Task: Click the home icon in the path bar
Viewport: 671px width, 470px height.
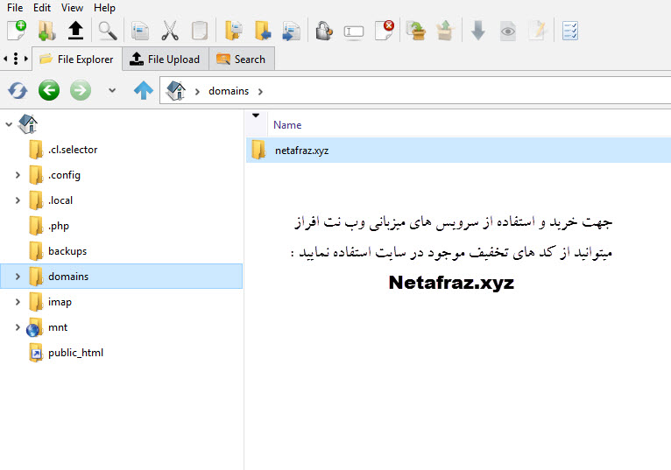Action: (176, 91)
